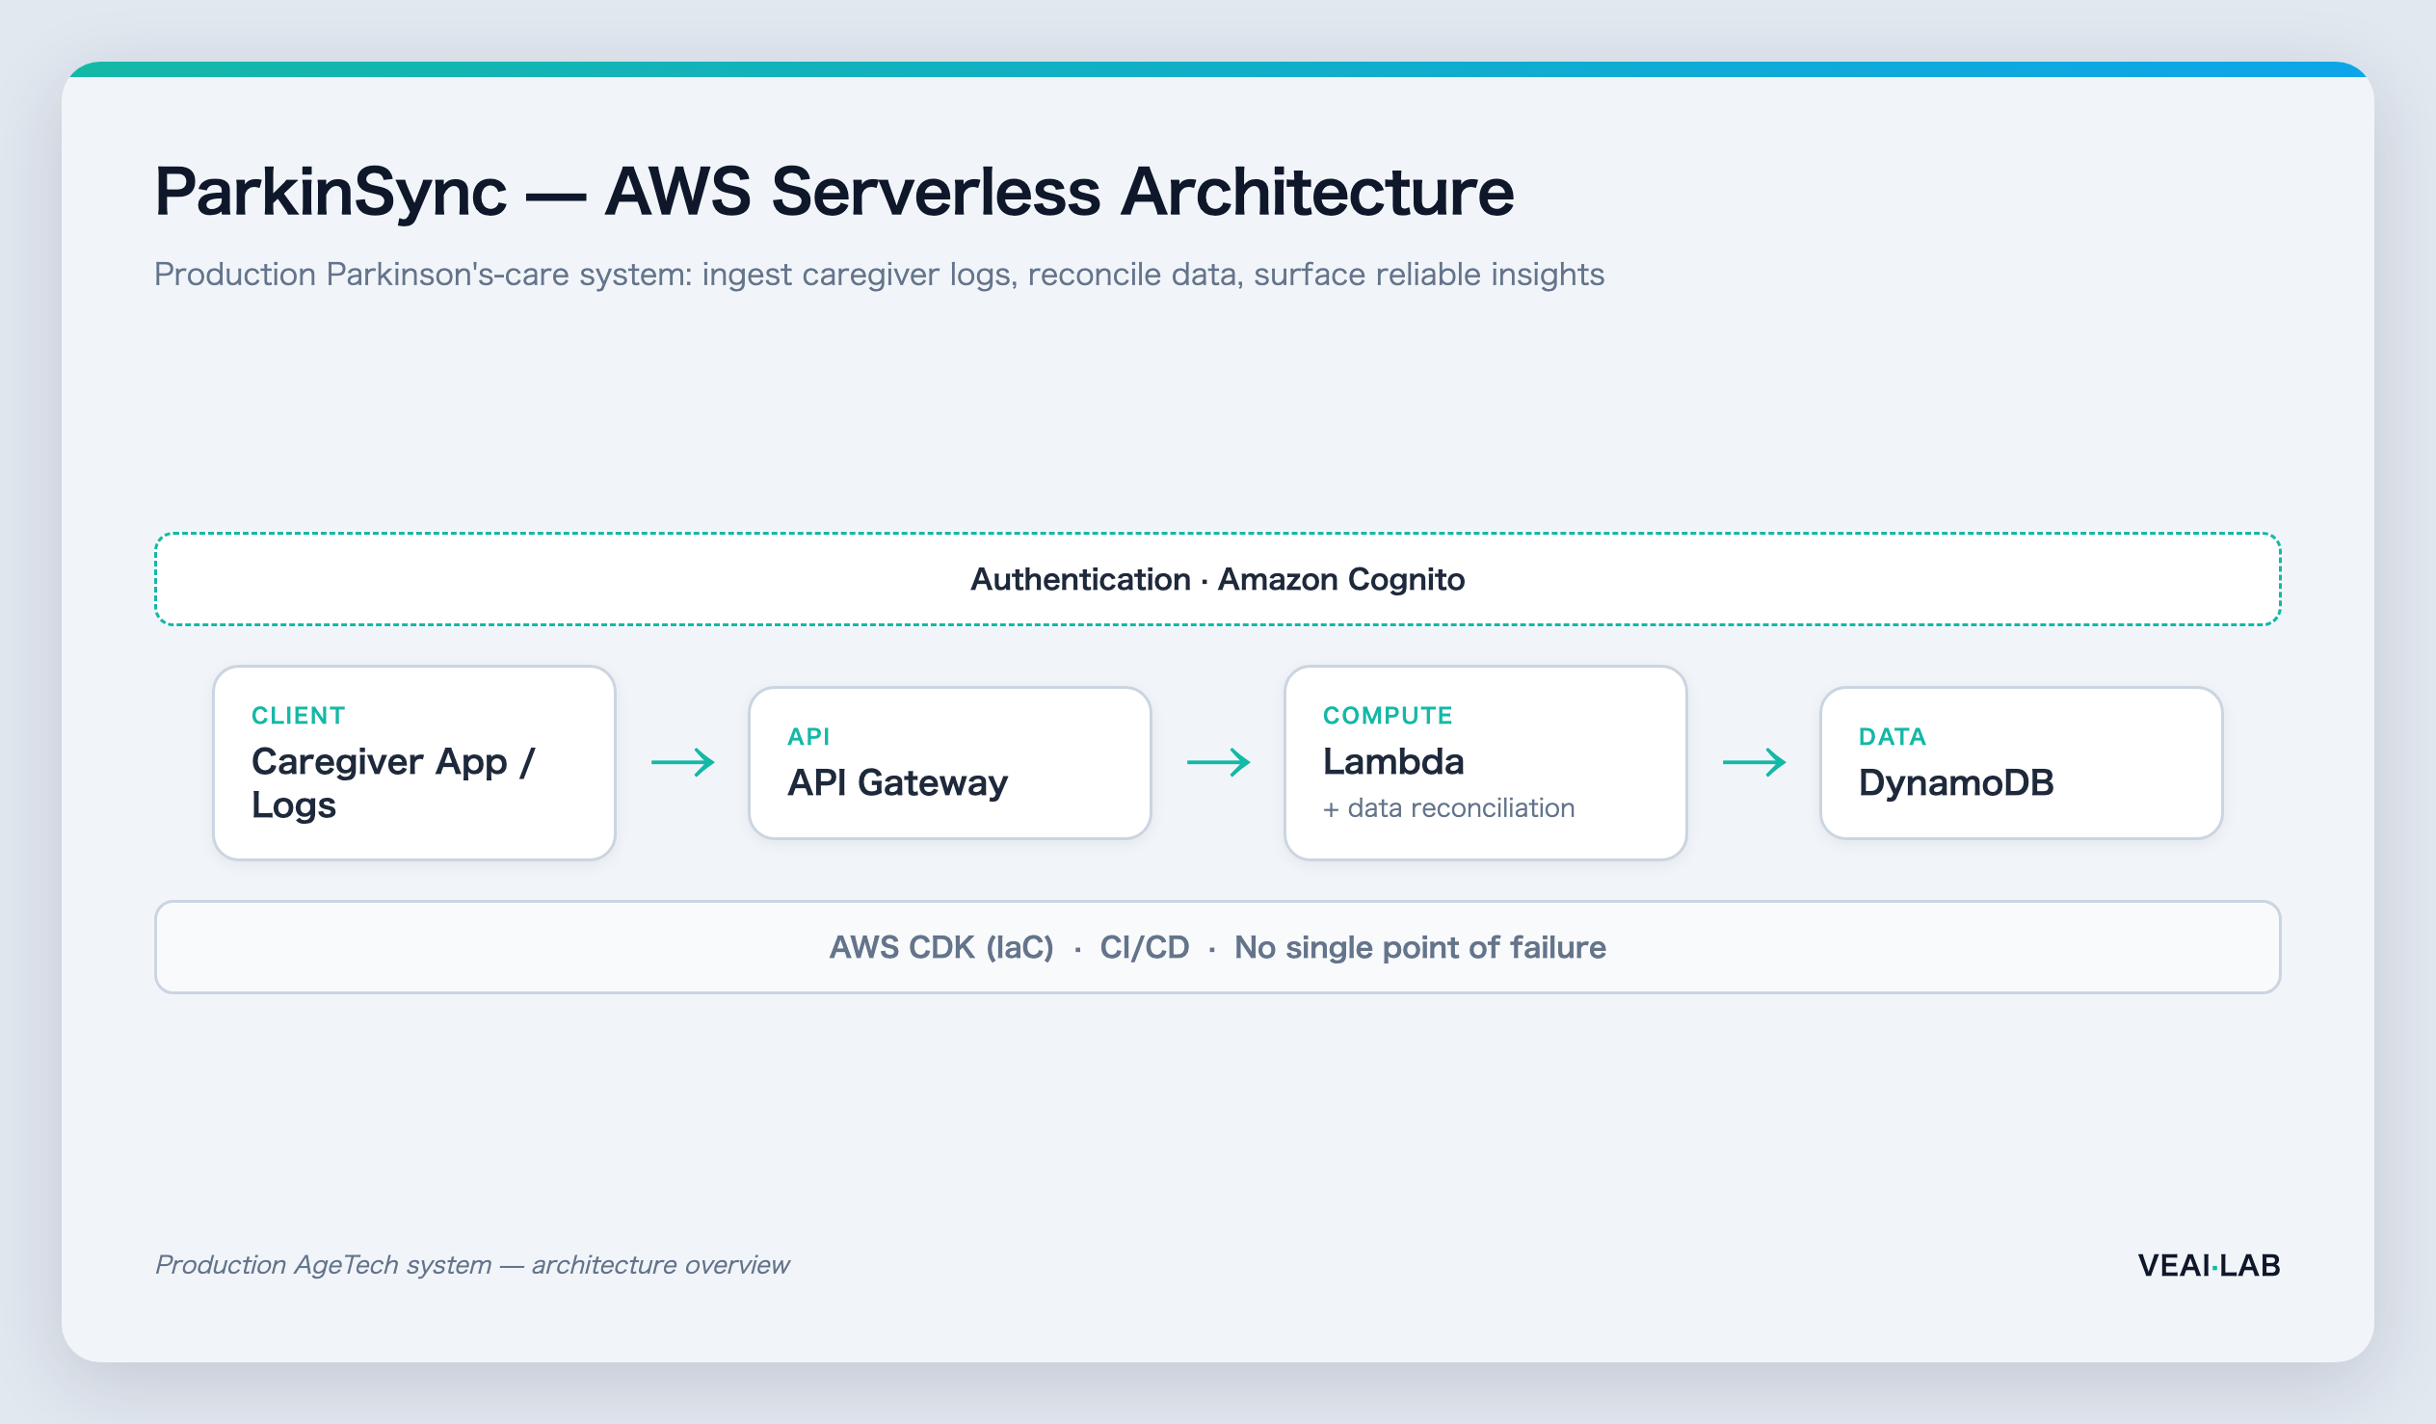
Task: Click the 'AWS CDK (IaC)' text
Action: [x=941, y=947]
